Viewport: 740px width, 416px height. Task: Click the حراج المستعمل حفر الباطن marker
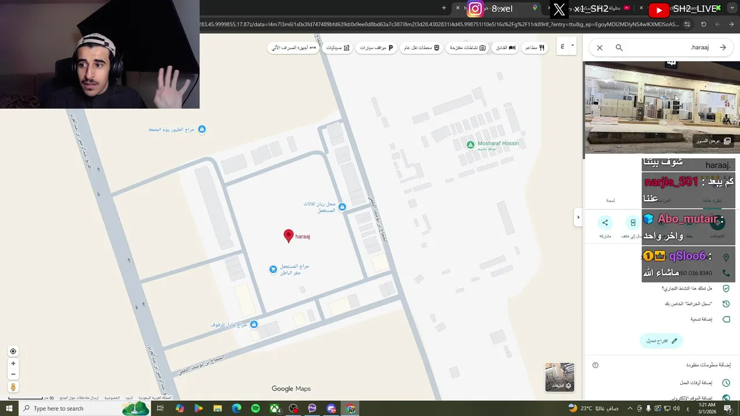click(273, 269)
